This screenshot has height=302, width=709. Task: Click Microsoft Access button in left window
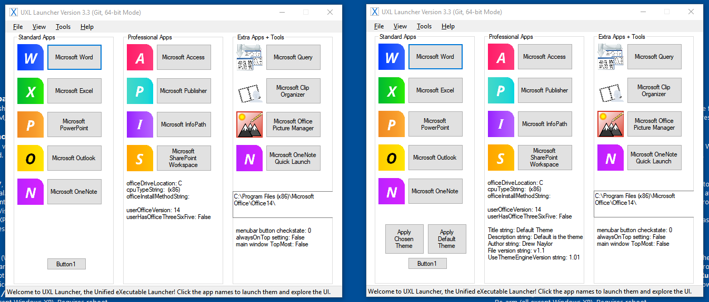click(184, 57)
